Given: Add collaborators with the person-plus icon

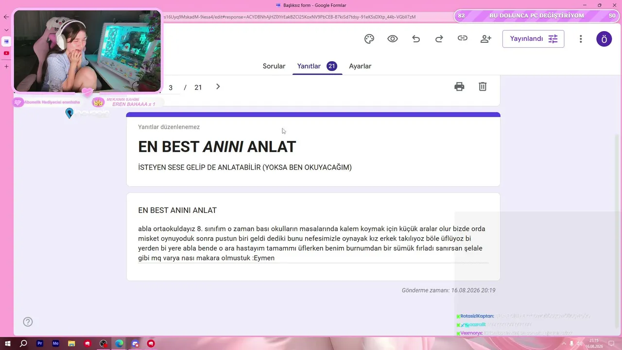Looking at the screenshot, I should point(486,39).
